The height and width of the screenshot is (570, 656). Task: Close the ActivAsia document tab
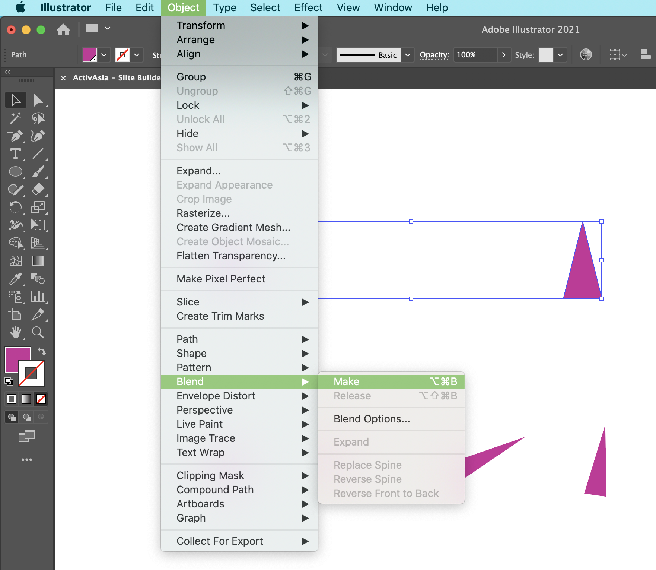pos(63,78)
